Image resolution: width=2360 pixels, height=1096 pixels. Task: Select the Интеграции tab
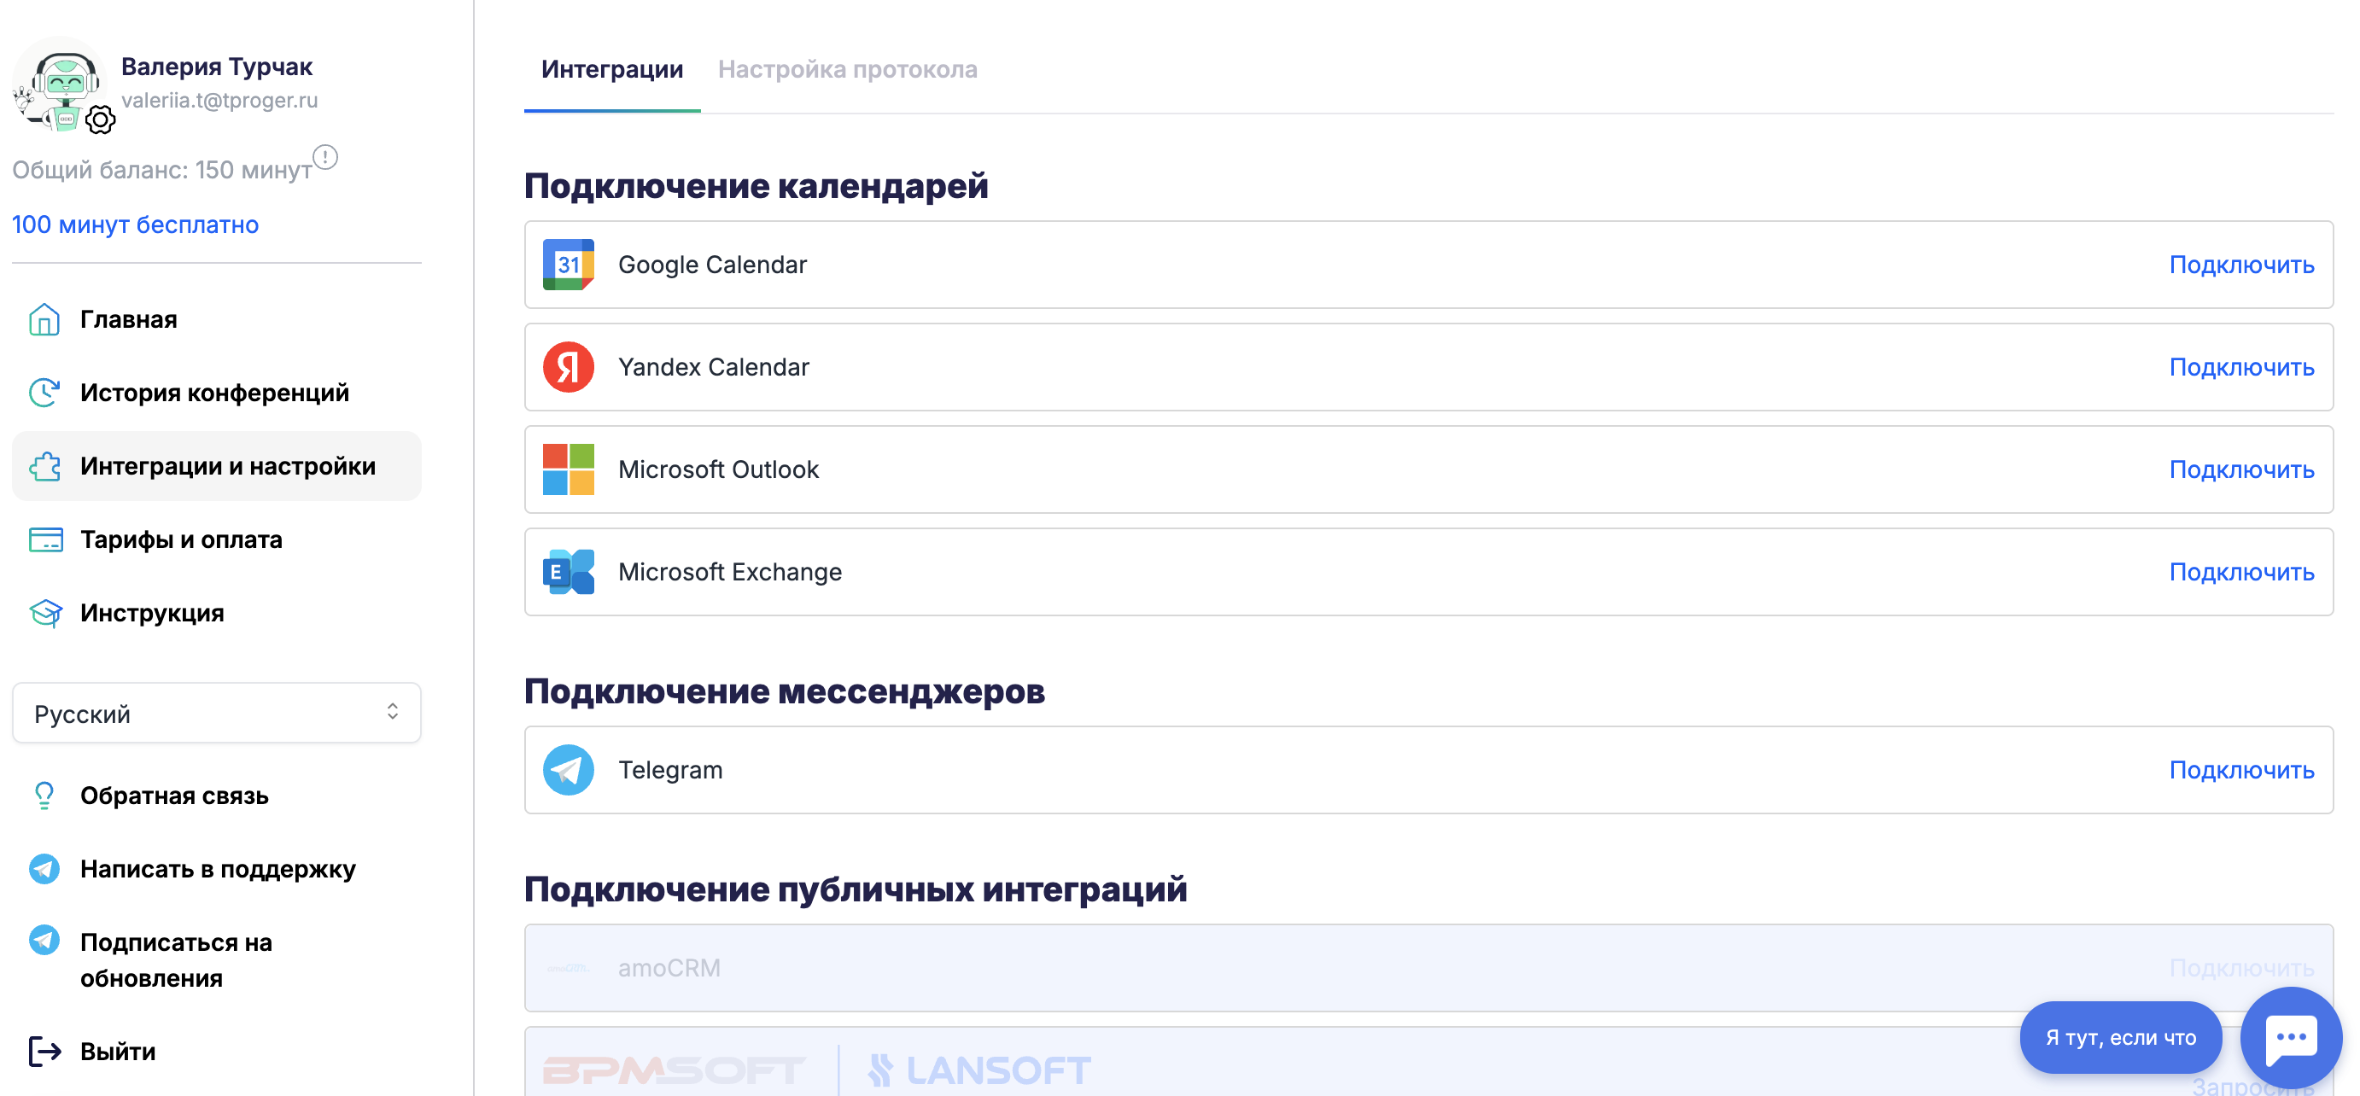611,68
